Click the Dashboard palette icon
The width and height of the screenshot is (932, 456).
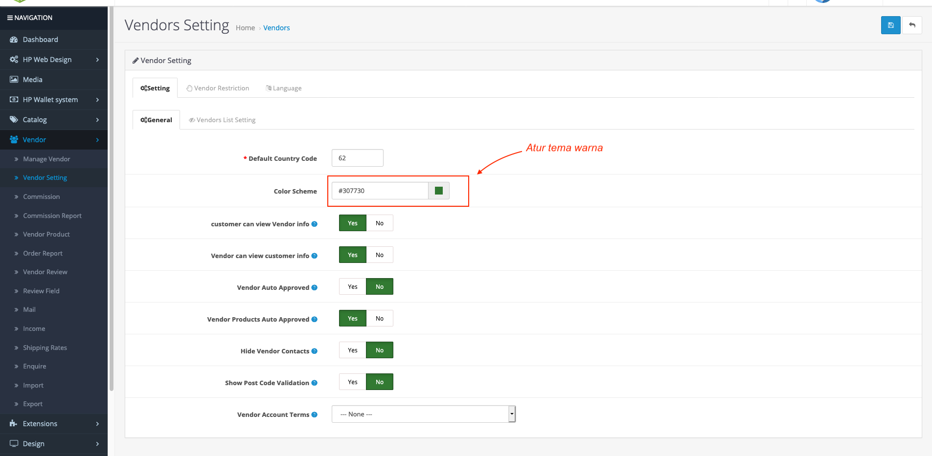click(14, 40)
